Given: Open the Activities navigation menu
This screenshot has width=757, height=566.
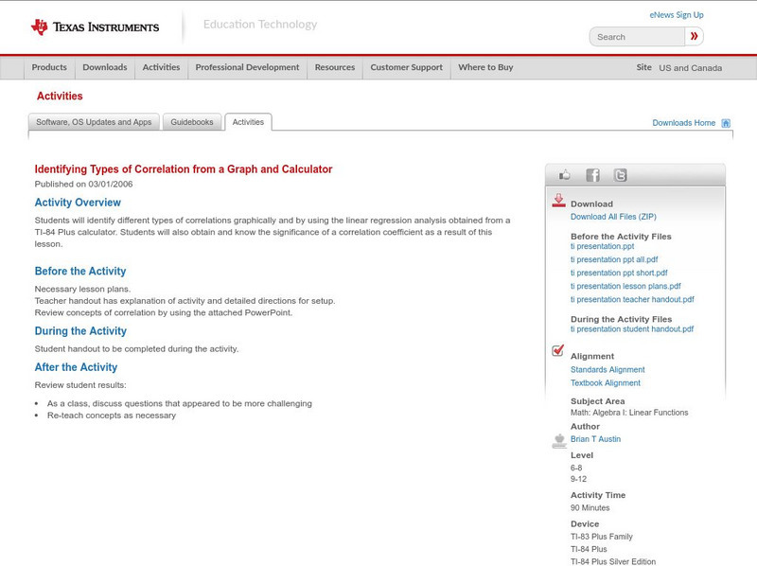Looking at the screenshot, I should [x=161, y=67].
